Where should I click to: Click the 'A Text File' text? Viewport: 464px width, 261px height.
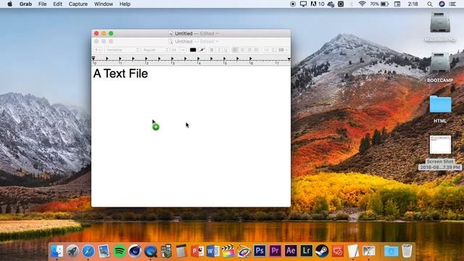(120, 73)
